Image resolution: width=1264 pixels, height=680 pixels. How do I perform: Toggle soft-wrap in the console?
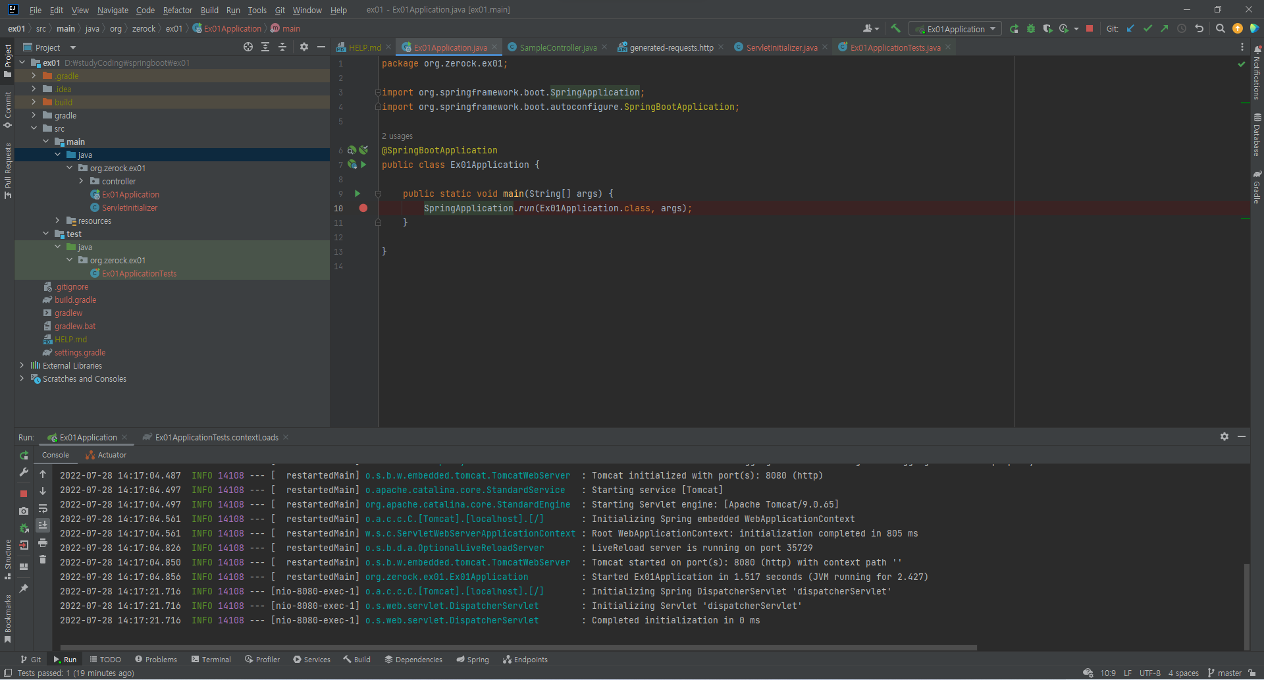point(43,508)
